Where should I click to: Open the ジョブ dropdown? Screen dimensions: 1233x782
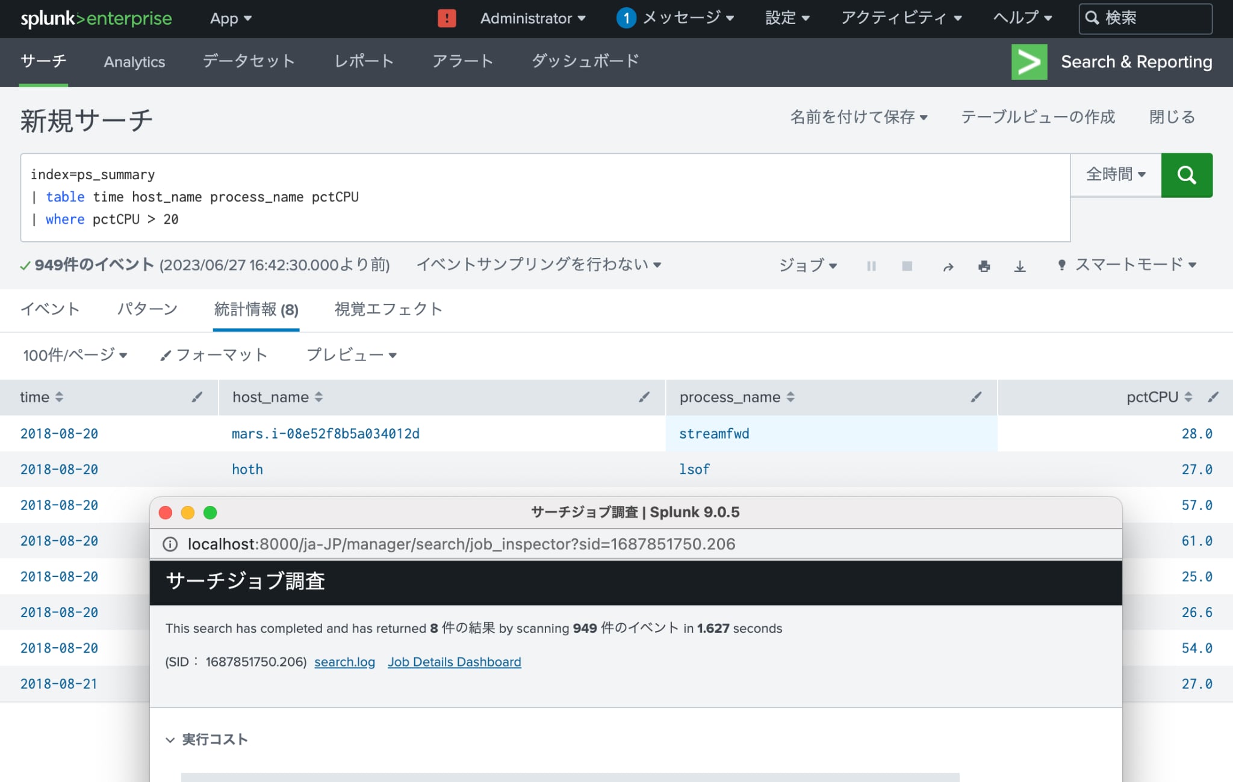808,265
